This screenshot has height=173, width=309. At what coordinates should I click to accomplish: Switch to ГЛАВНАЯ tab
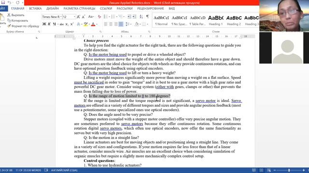tap(17, 9)
